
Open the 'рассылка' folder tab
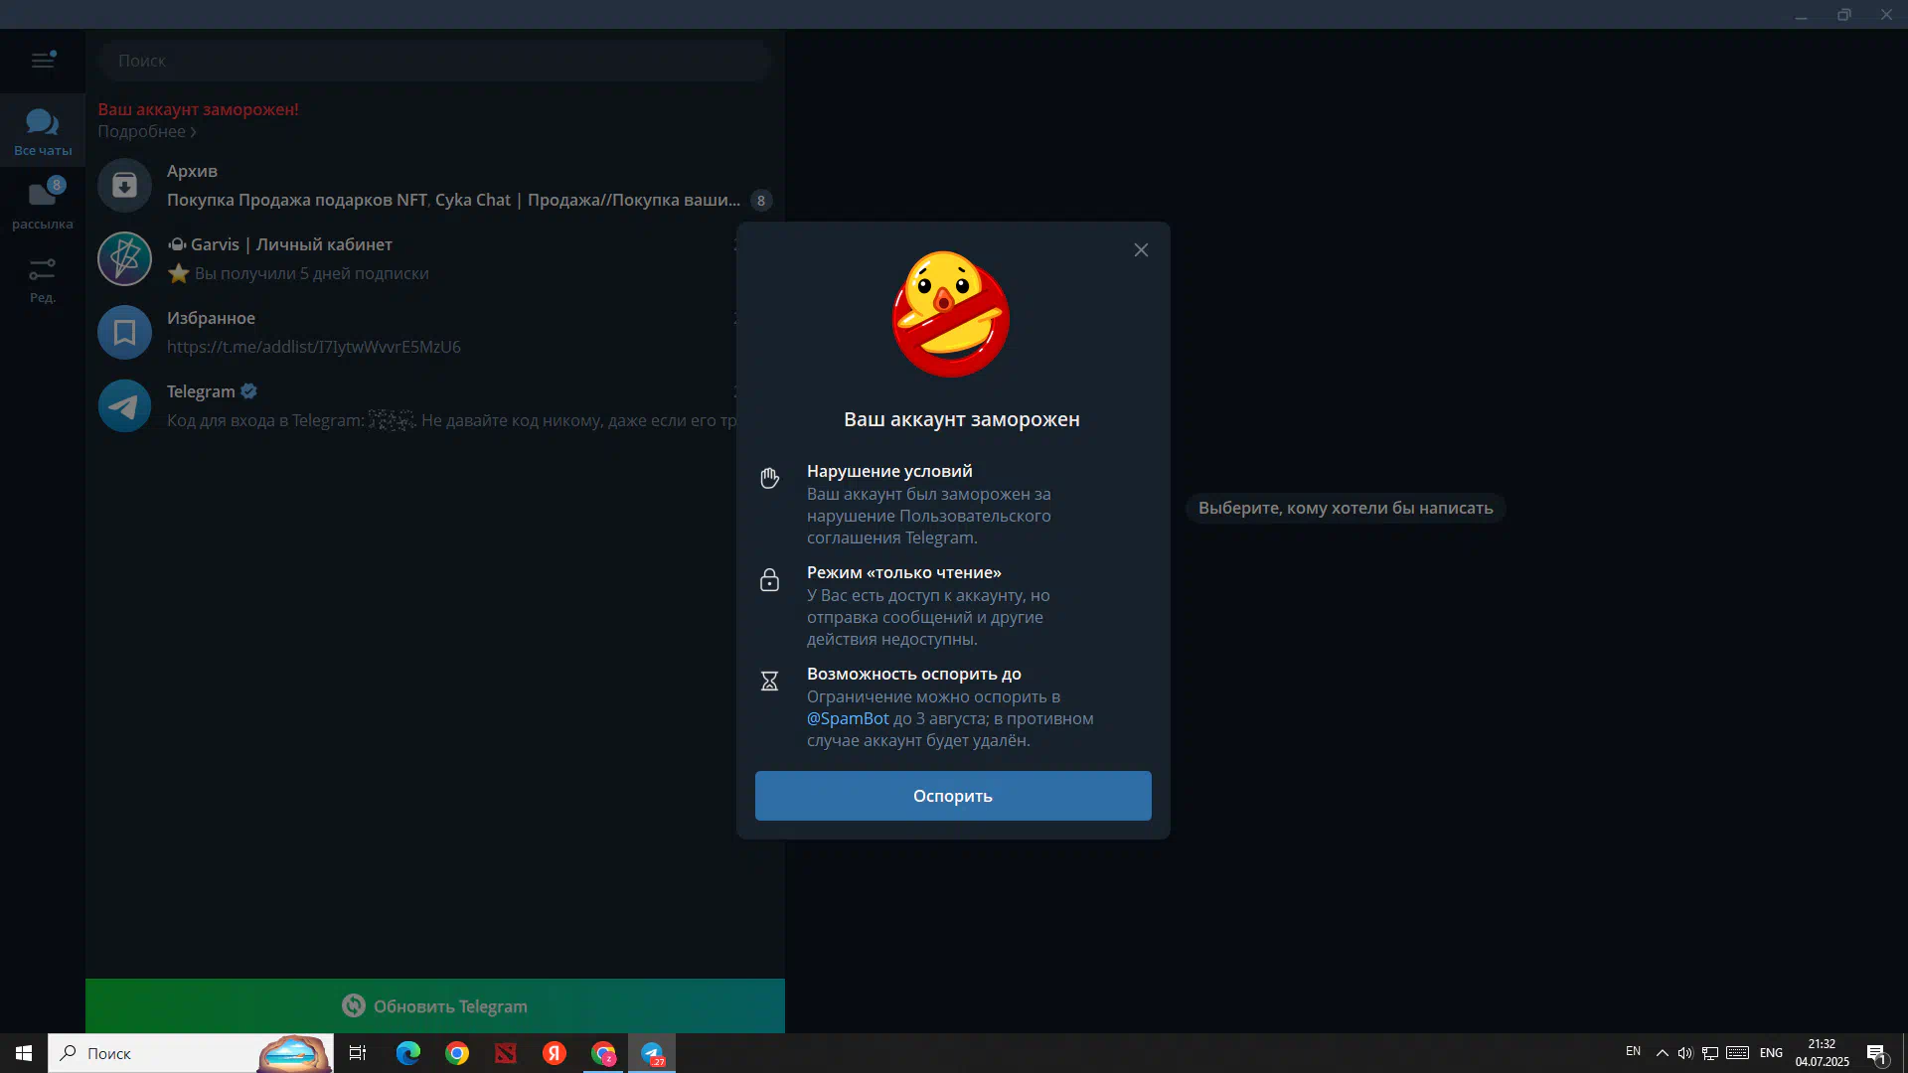43,204
